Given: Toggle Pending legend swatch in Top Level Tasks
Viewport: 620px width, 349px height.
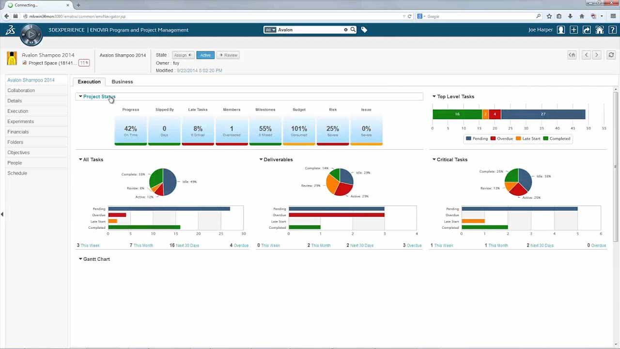Looking at the screenshot, I should click(x=468, y=139).
